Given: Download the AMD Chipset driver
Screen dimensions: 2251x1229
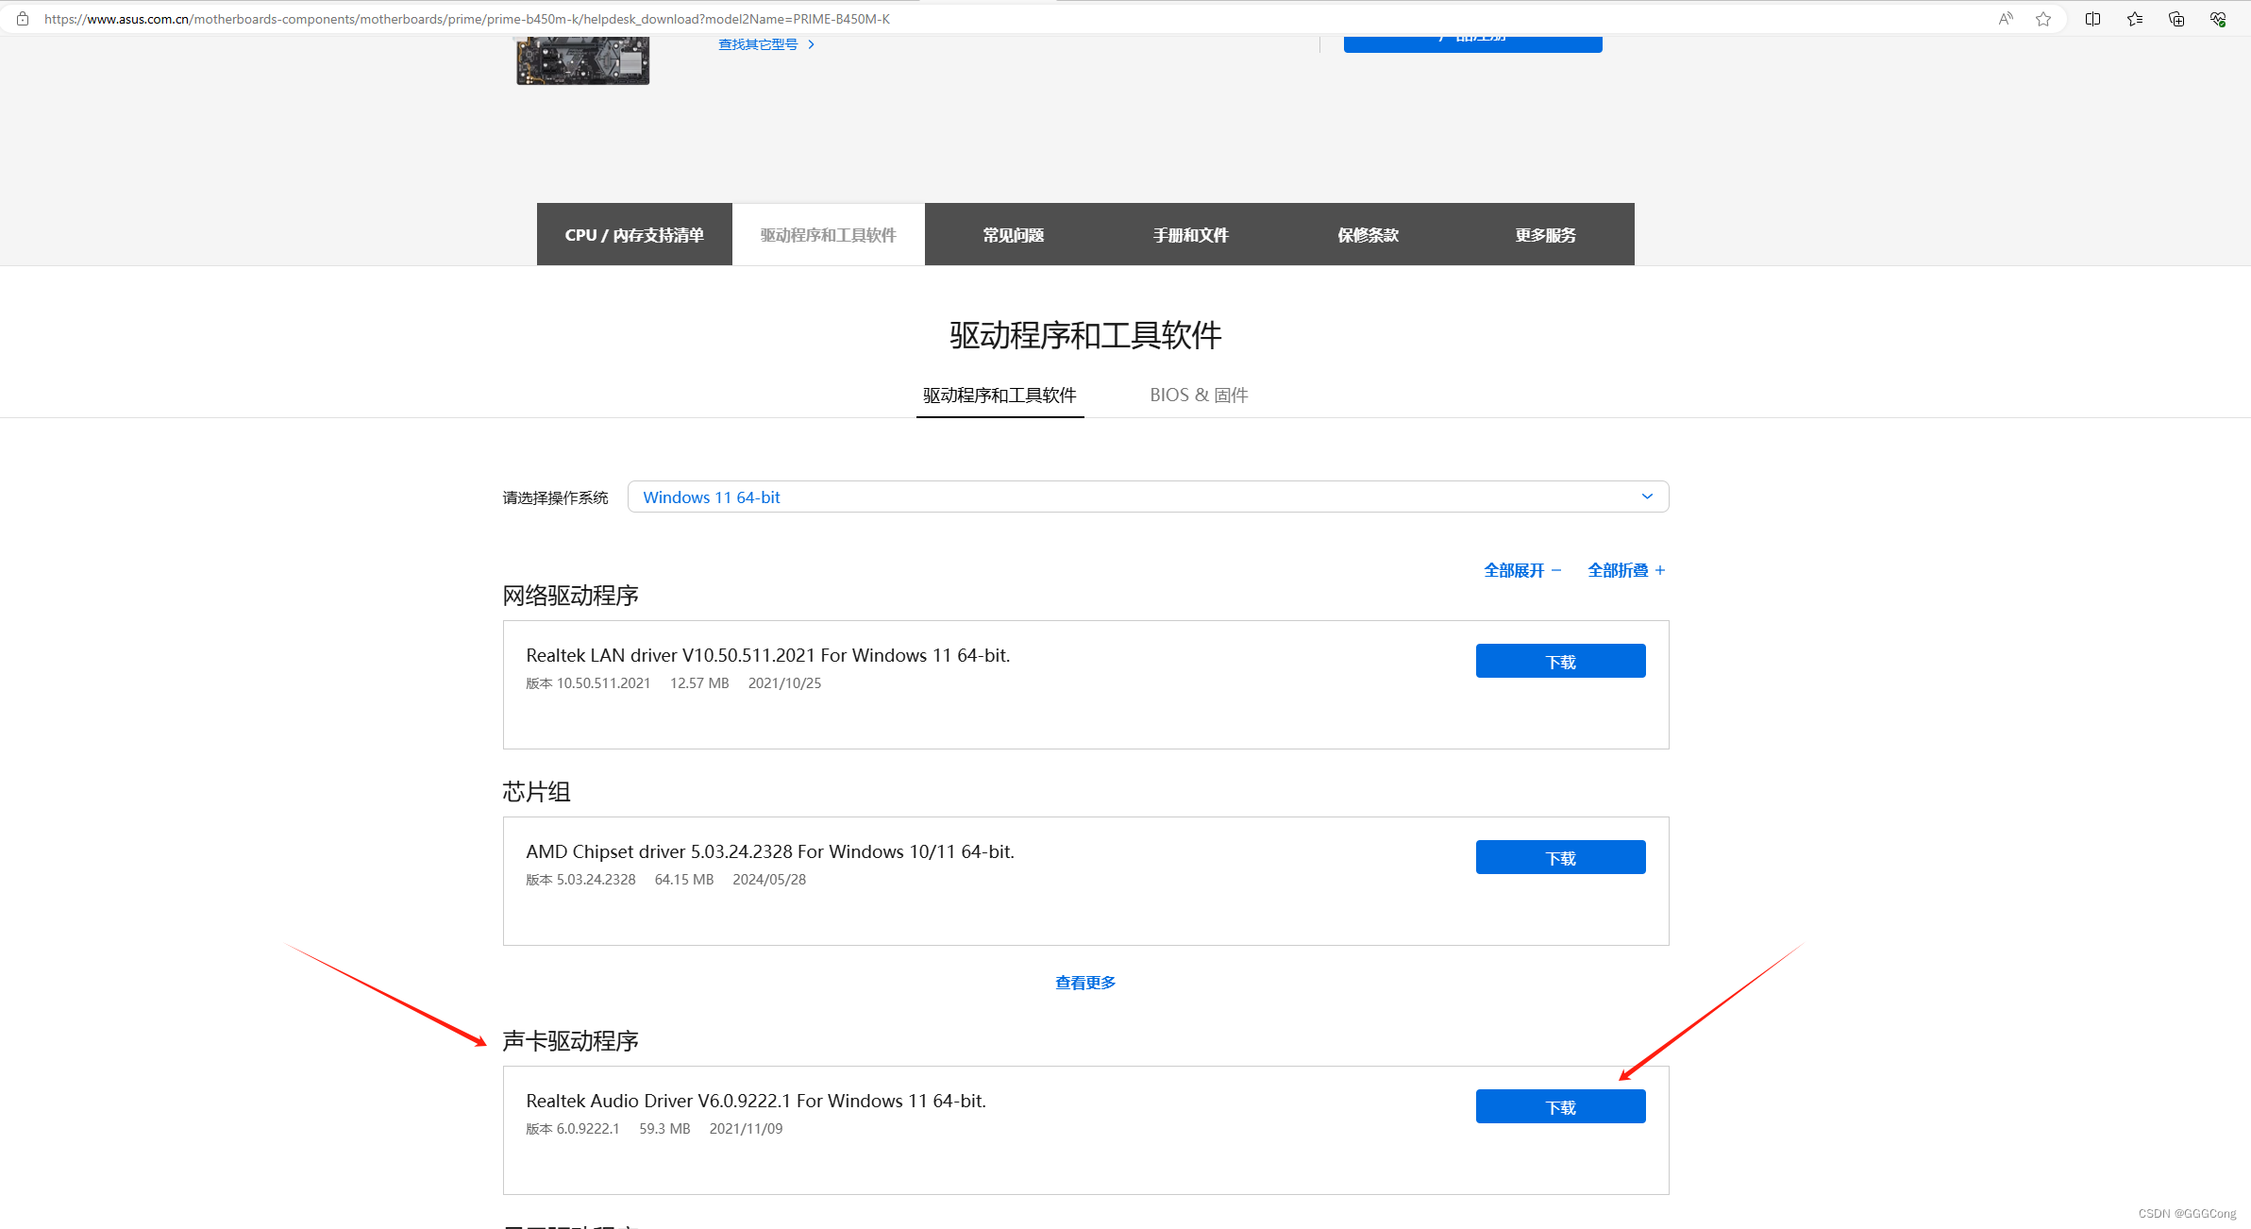Looking at the screenshot, I should (x=1560, y=858).
